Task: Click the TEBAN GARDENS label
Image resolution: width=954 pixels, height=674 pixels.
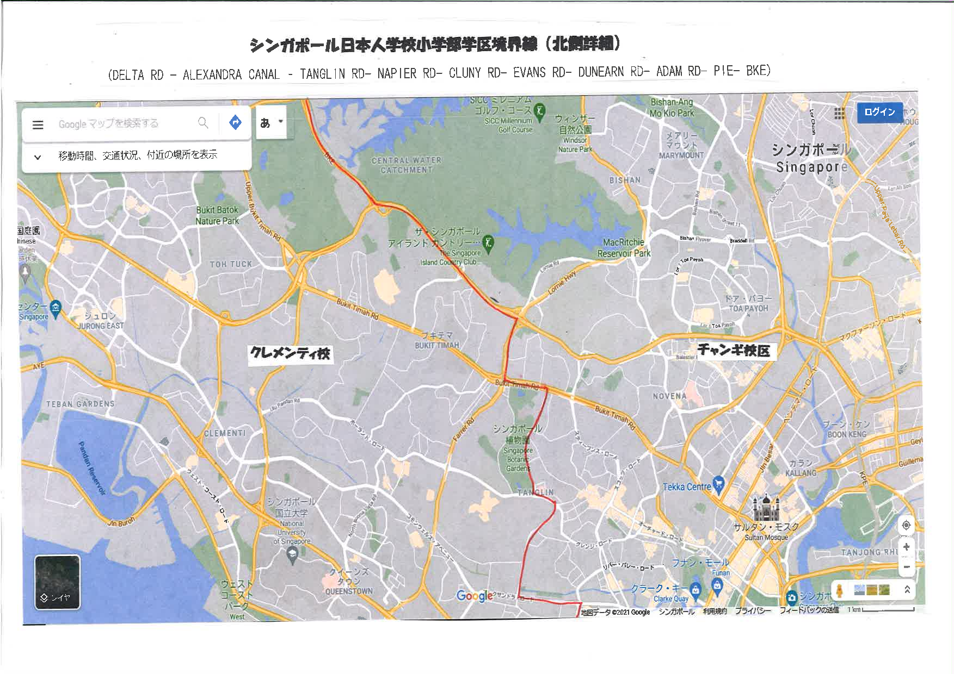Action: pos(81,404)
